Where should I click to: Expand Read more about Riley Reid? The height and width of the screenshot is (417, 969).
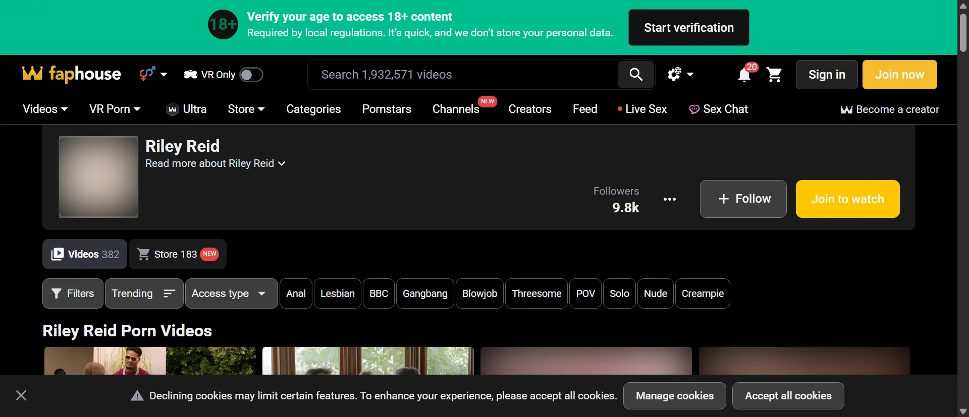216,163
